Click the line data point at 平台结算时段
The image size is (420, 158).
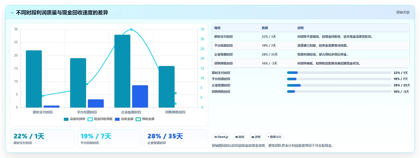pyautogui.click(x=87, y=84)
